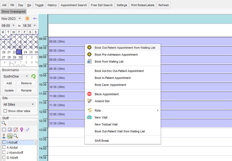Click the green refresh bookmark icon

tap(33, 76)
